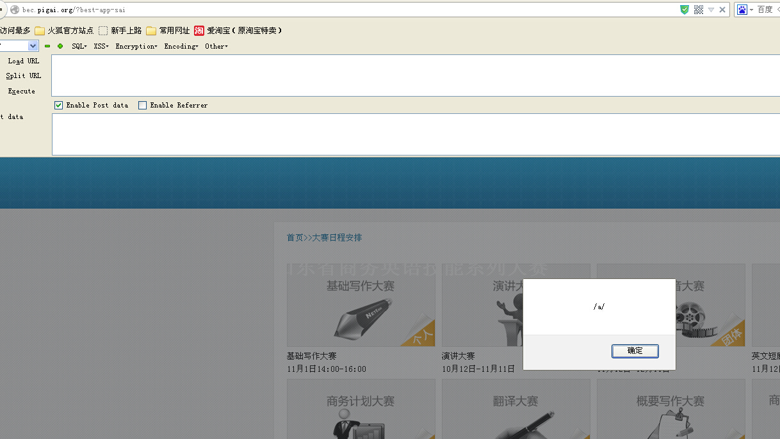Open 常用网址 bookmark folder
This screenshot has height=439, width=780.
pos(168,31)
